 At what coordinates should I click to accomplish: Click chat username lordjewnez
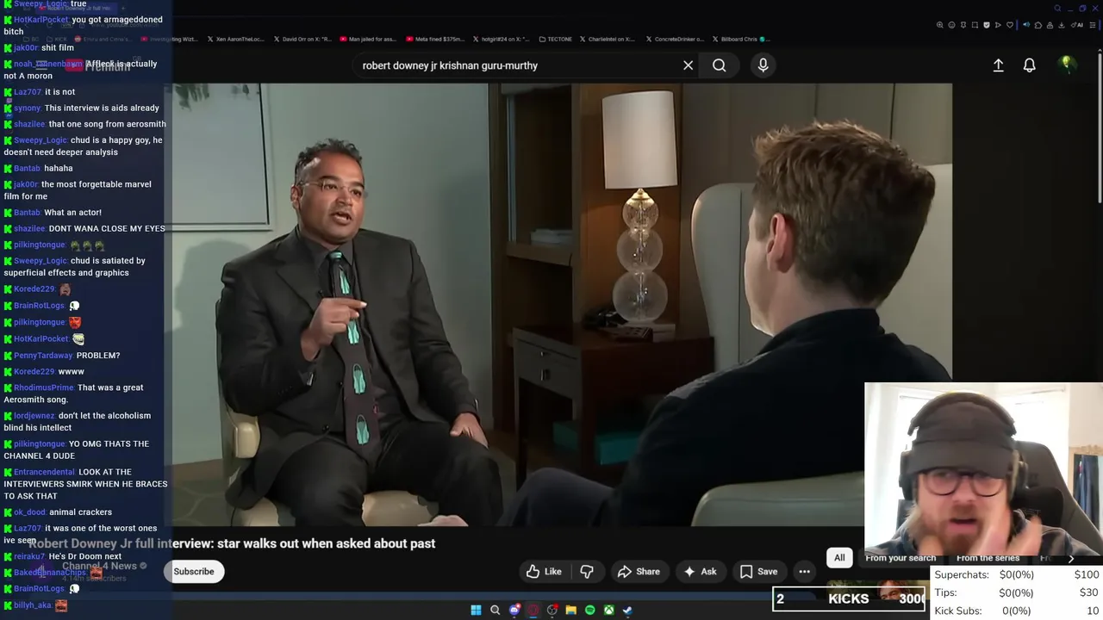coord(34,416)
